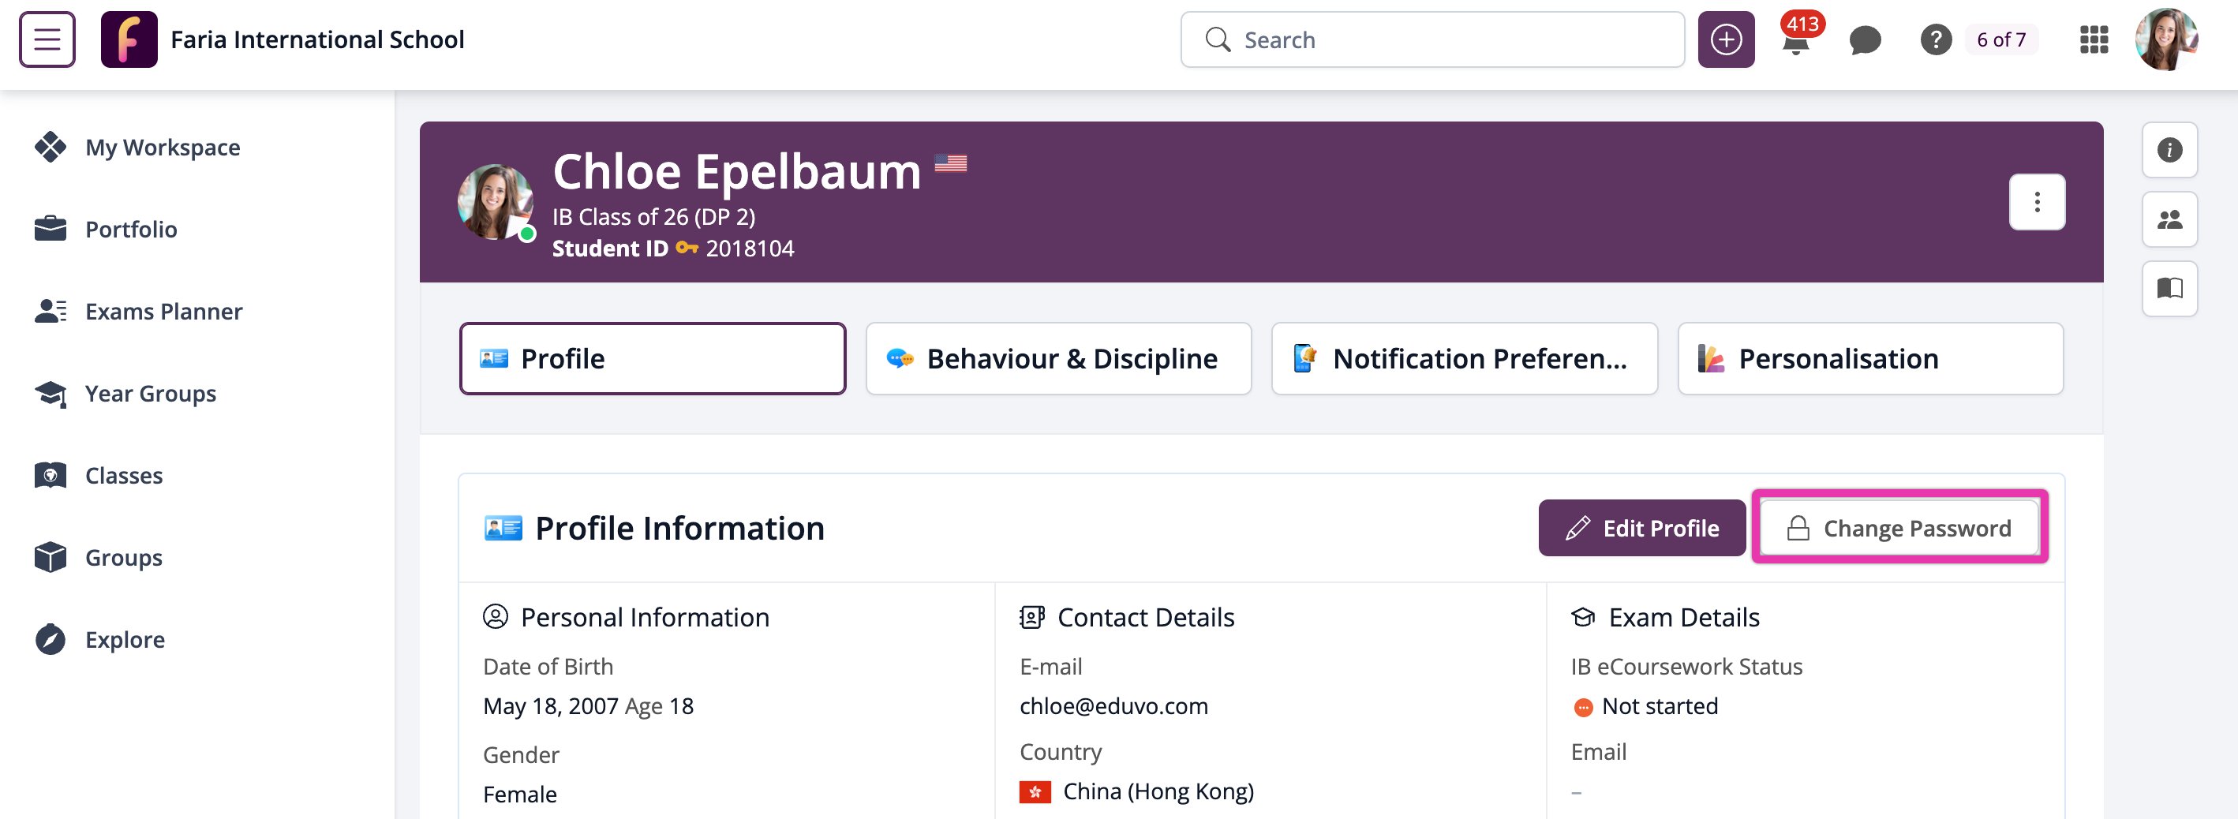
Task: Click the info icon in right panel
Action: click(x=2169, y=150)
